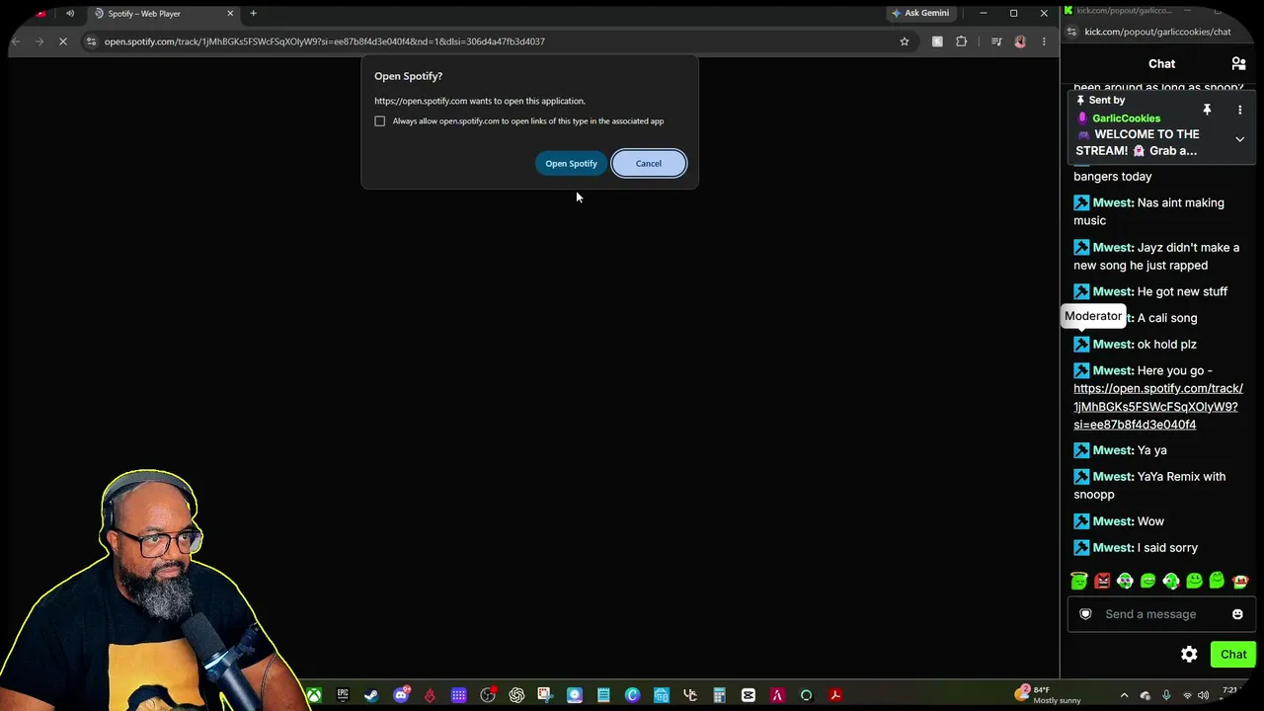
Task: Open the pinned message options menu
Action: point(1239,110)
